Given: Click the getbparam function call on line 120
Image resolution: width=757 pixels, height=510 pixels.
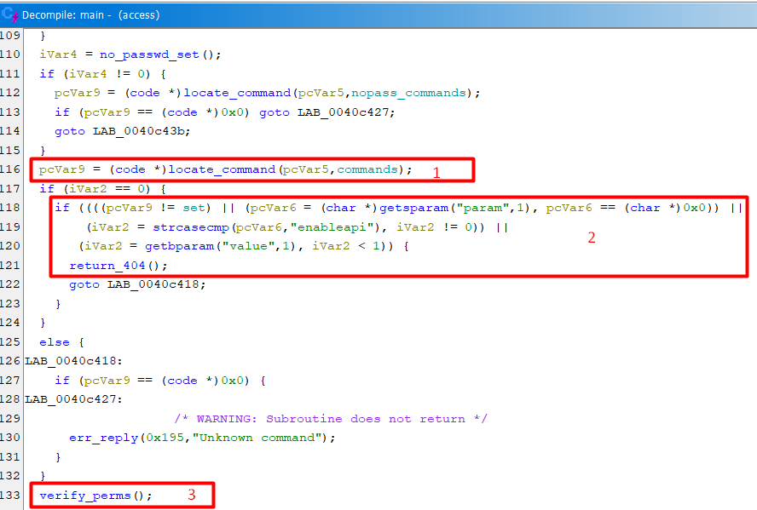Looking at the screenshot, I should click(180, 246).
